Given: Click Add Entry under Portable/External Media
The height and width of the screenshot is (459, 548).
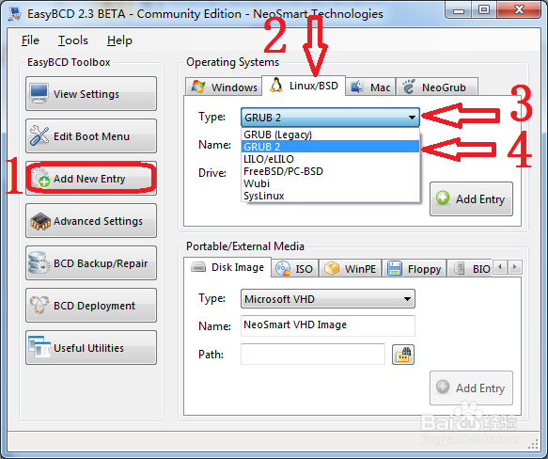Looking at the screenshot, I should (471, 388).
